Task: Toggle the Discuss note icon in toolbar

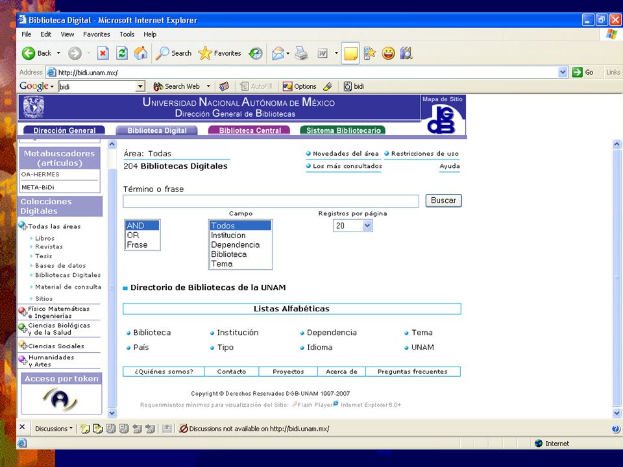Action: click(350, 53)
